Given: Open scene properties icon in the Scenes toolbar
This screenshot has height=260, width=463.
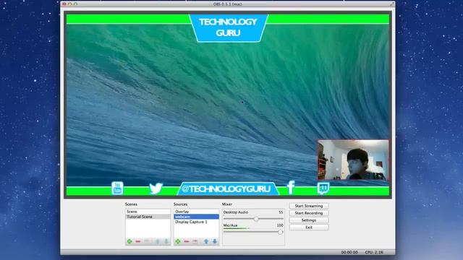Looking at the screenshot, I should (x=146, y=241).
